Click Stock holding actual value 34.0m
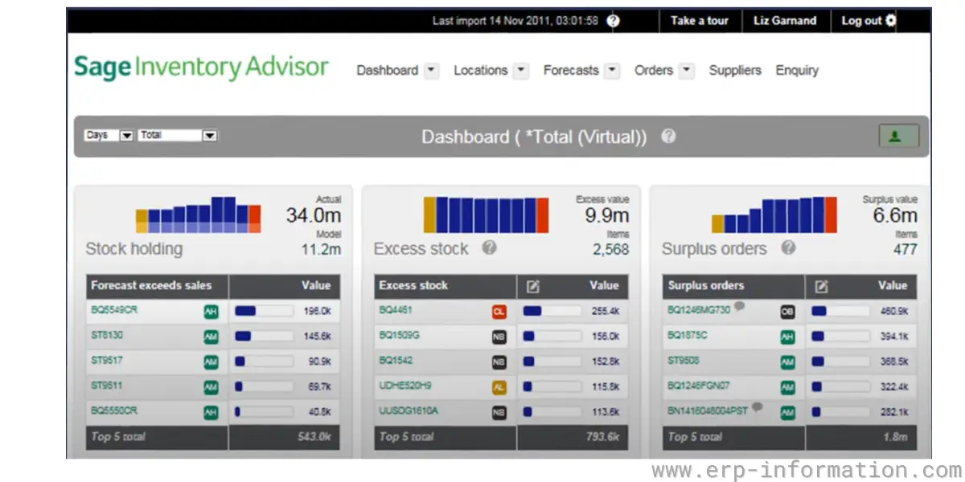The image size is (965, 482). (314, 215)
